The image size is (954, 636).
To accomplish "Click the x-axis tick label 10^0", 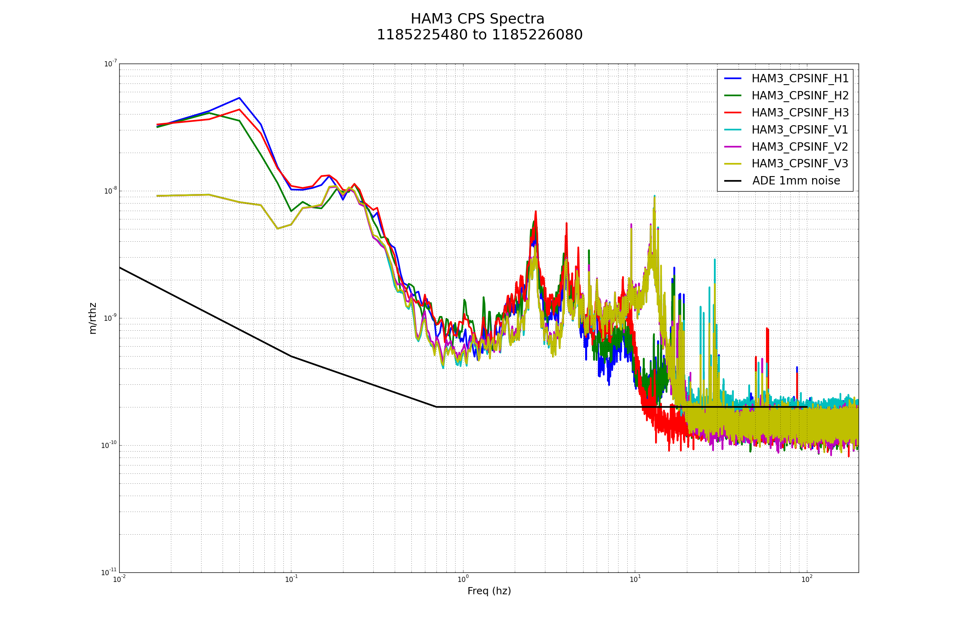I will point(463,579).
